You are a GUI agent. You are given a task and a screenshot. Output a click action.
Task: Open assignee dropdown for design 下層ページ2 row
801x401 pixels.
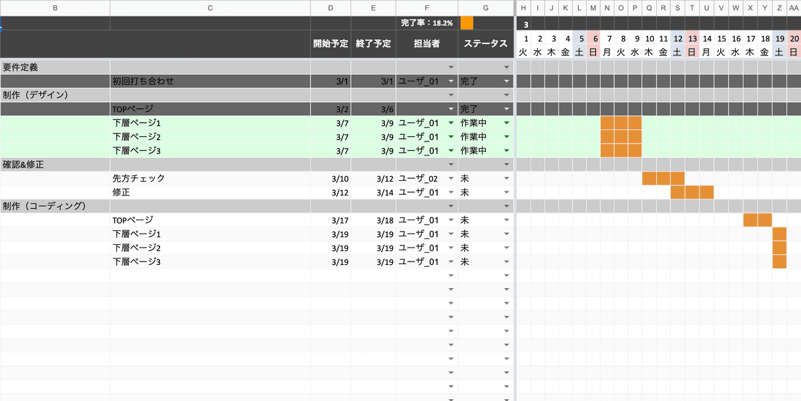[x=451, y=137]
